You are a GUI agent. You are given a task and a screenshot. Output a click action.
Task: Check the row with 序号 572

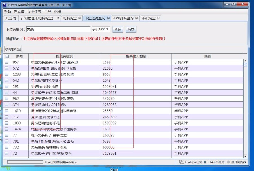[7, 68]
